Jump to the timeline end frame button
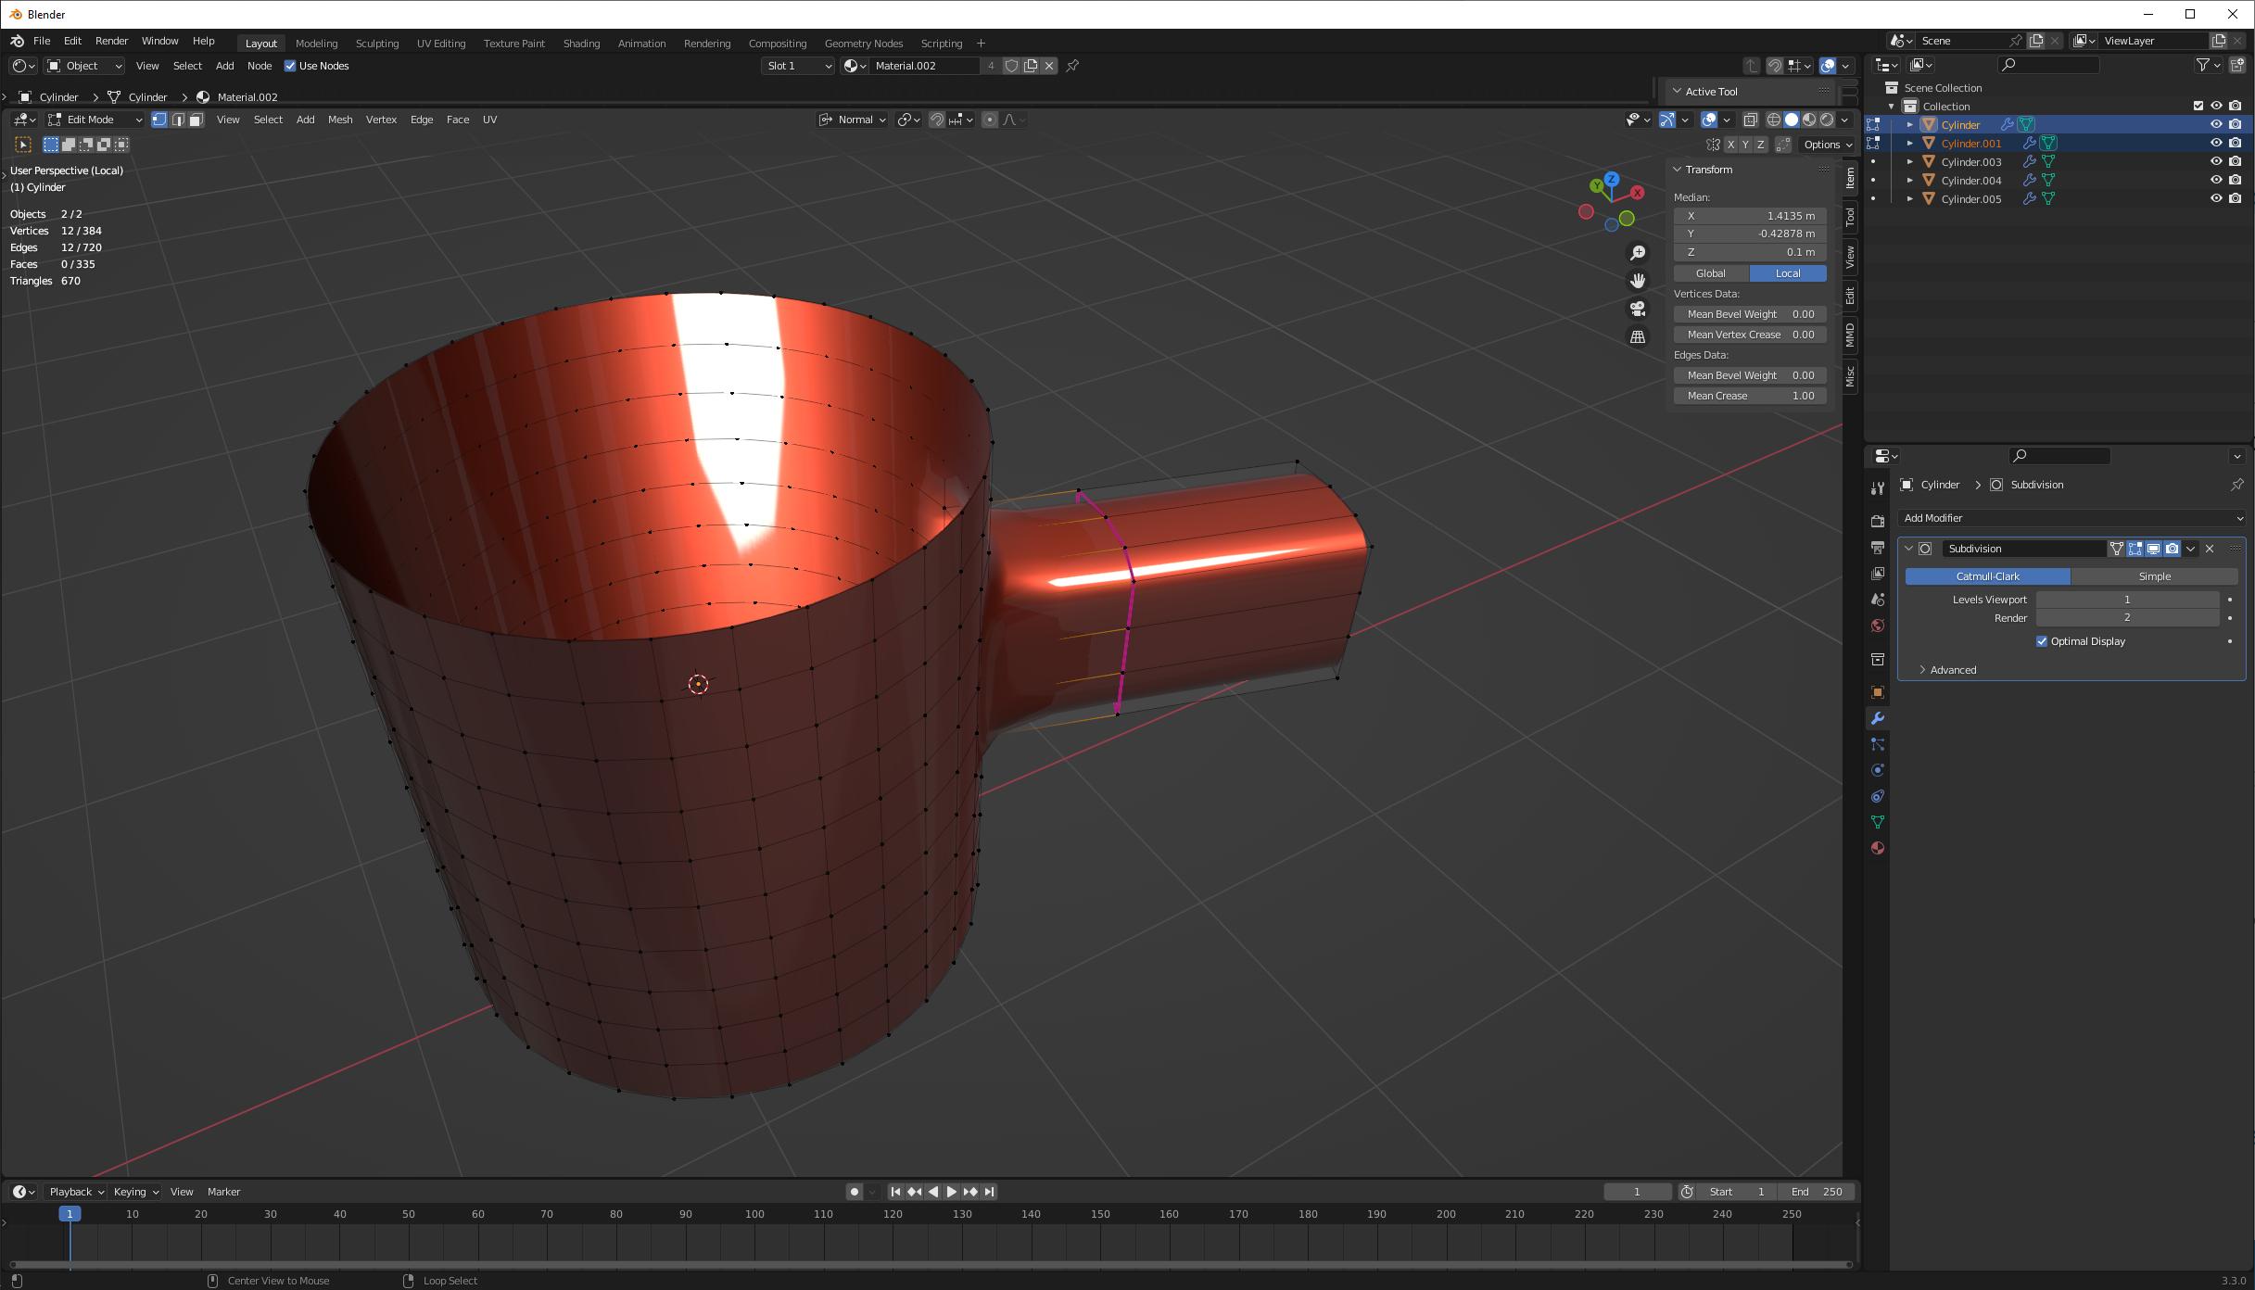The image size is (2255, 1290). [989, 1192]
